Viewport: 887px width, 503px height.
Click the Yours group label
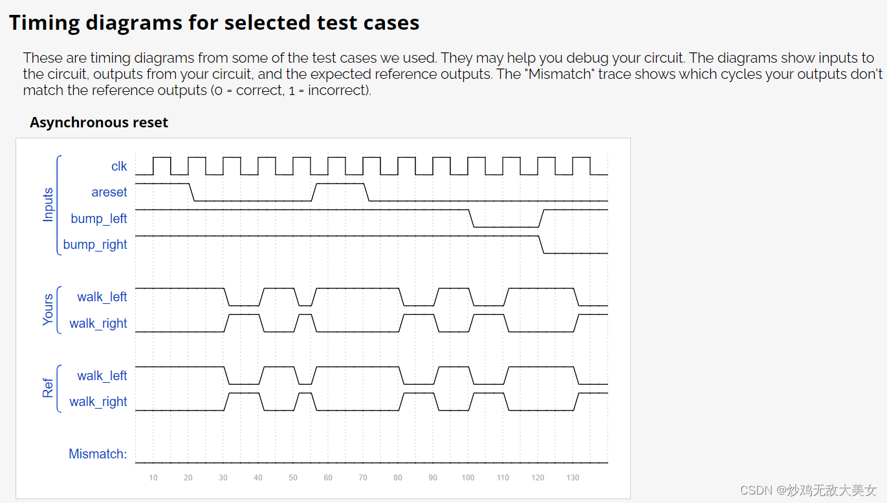(48, 310)
